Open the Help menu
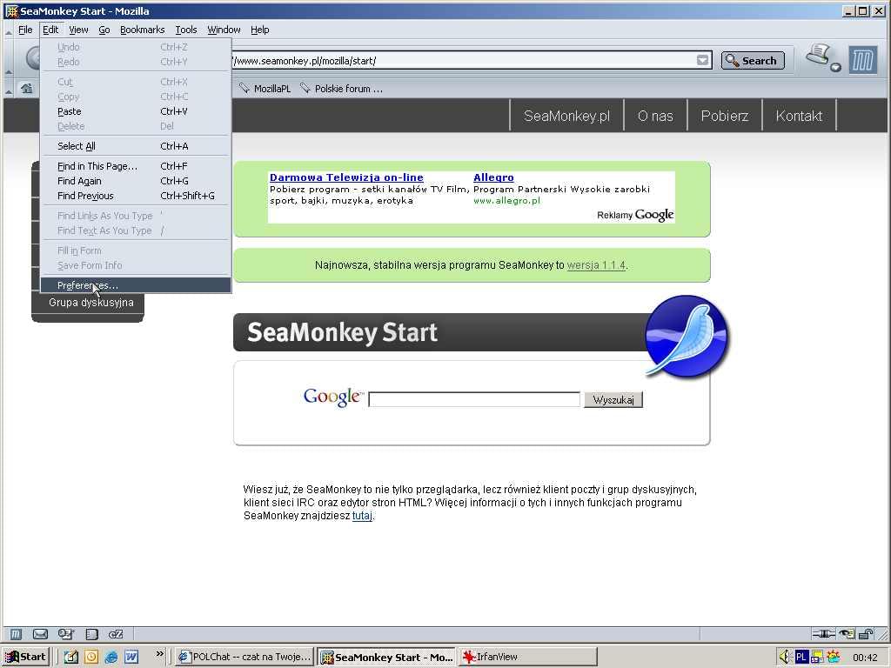 point(259,30)
